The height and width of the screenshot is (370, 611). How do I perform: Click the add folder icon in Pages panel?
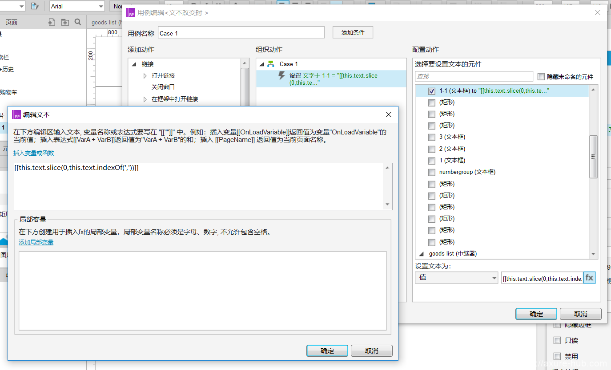click(x=65, y=22)
